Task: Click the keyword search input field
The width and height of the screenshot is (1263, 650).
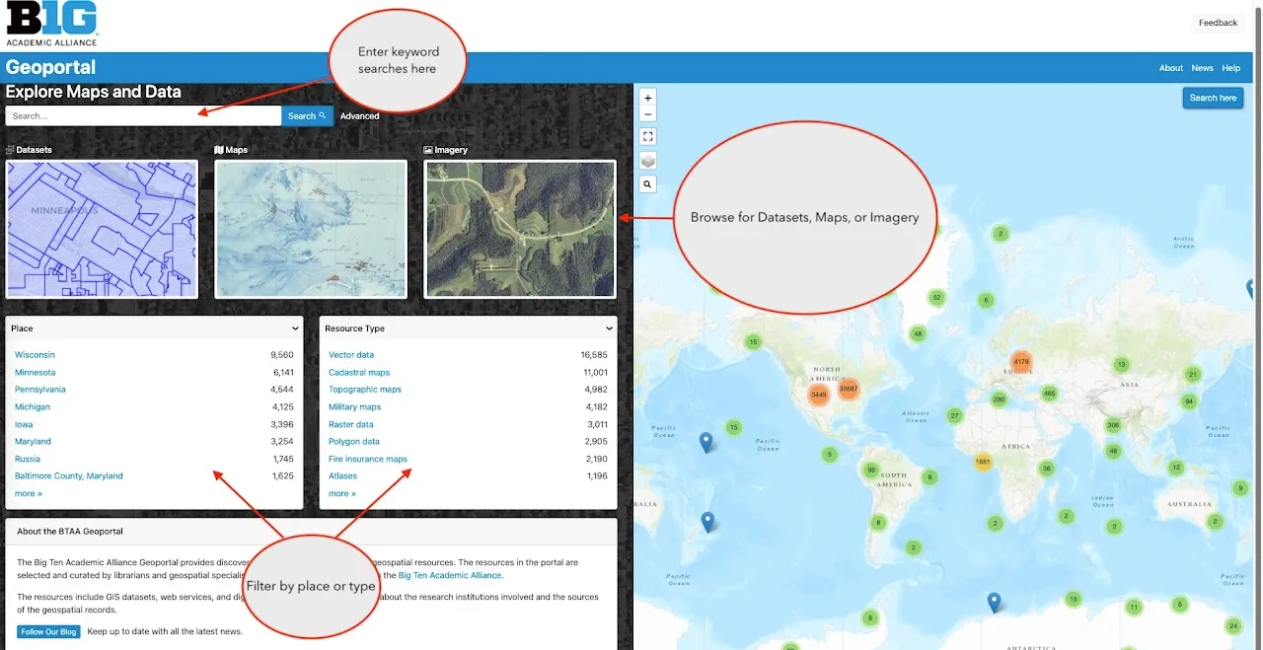Action: (x=143, y=116)
